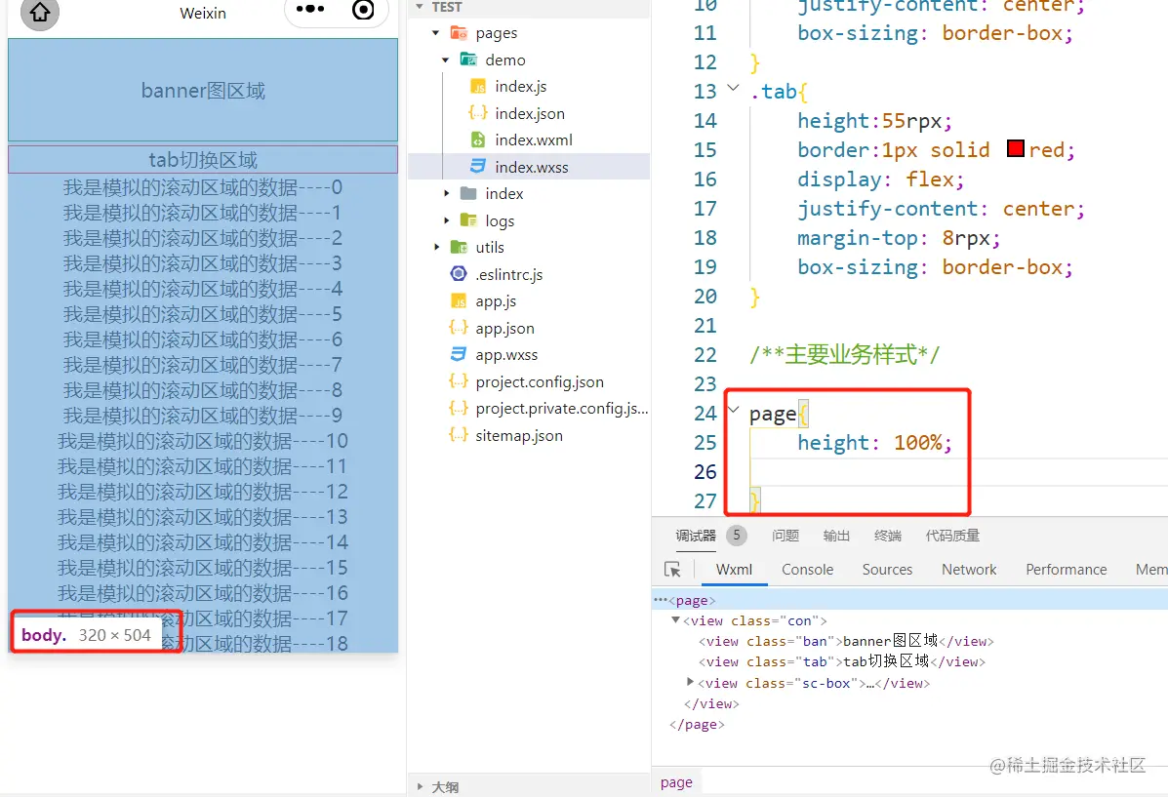Switch to the 代码质量 tab
Image resolution: width=1168 pixels, height=797 pixels.
click(952, 536)
